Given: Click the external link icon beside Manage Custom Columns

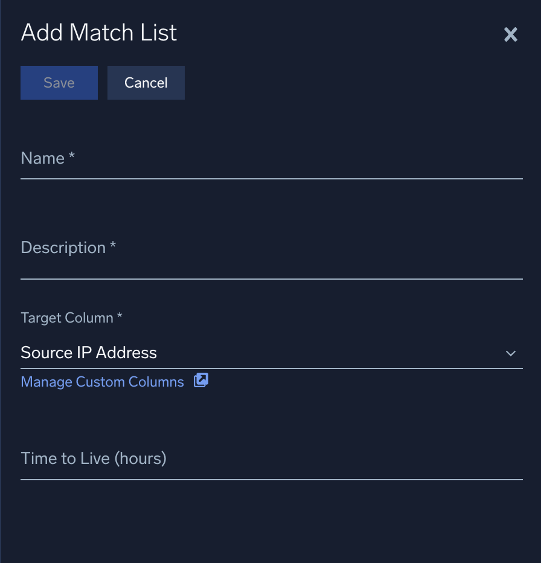Looking at the screenshot, I should tap(200, 380).
